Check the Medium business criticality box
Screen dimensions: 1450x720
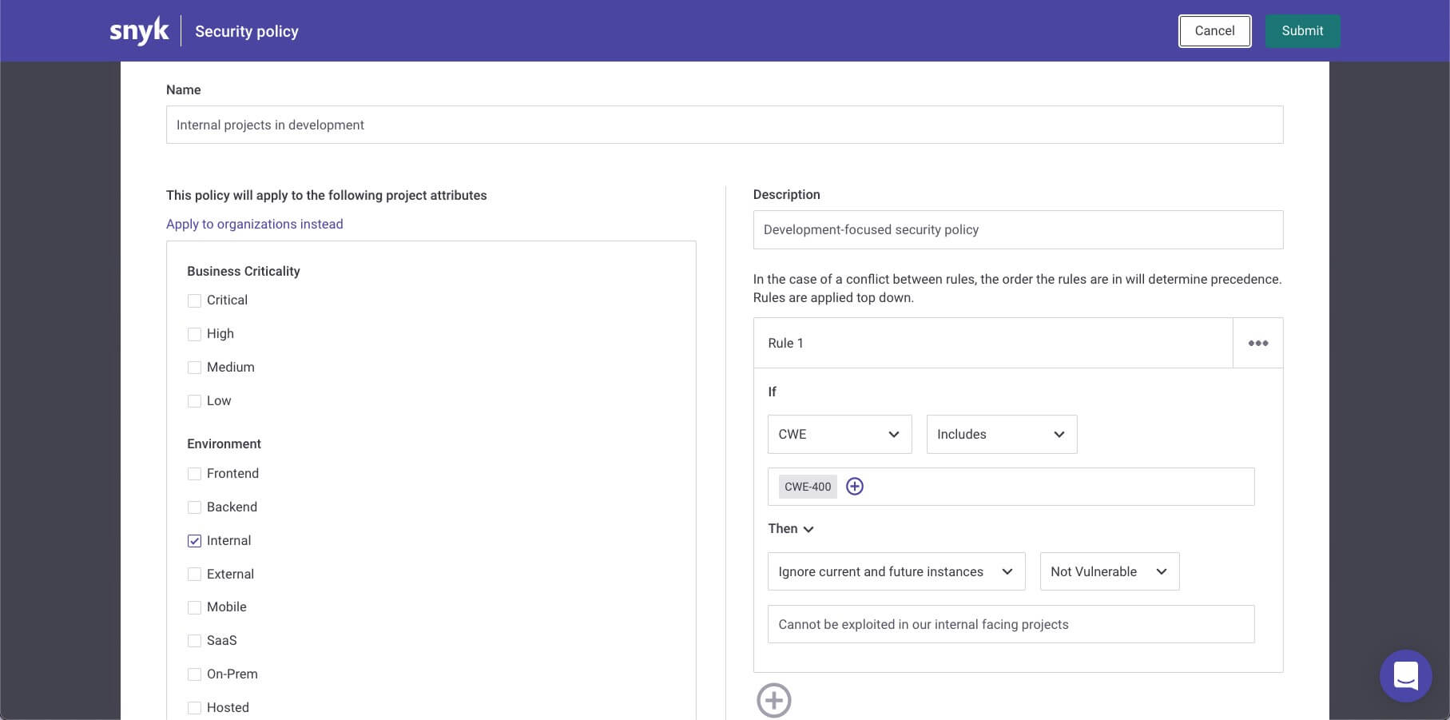point(194,368)
